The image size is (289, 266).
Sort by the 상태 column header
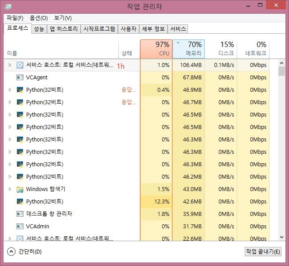coord(129,49)
